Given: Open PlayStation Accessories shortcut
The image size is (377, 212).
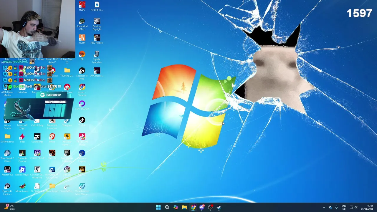Looking at the screenshot, I should (x=52, y=173).
